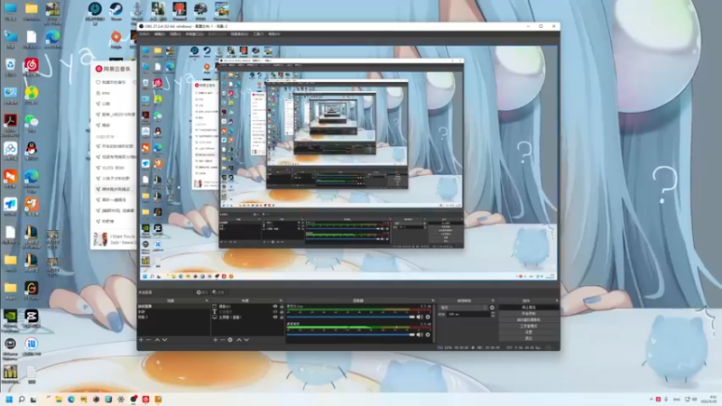Viewport: 722px width, 406px height.
Task: Click Properties button above the Scenes panel
Action: tap(202, 292)
